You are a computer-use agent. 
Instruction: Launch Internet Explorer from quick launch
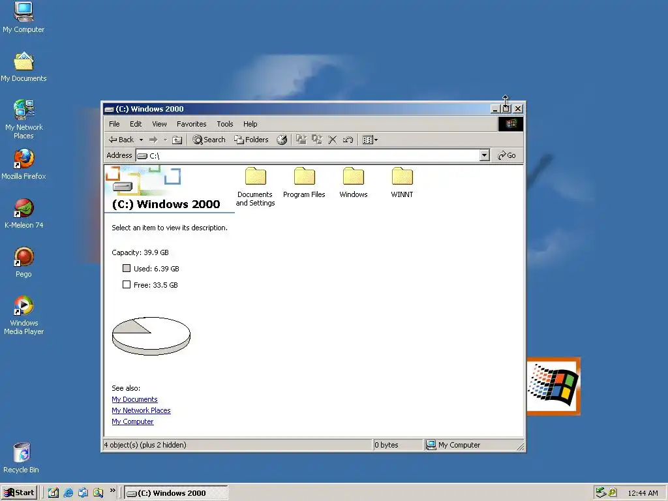coord(68,493)
